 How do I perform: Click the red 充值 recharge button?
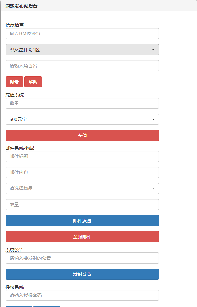[x=82, y=135]
